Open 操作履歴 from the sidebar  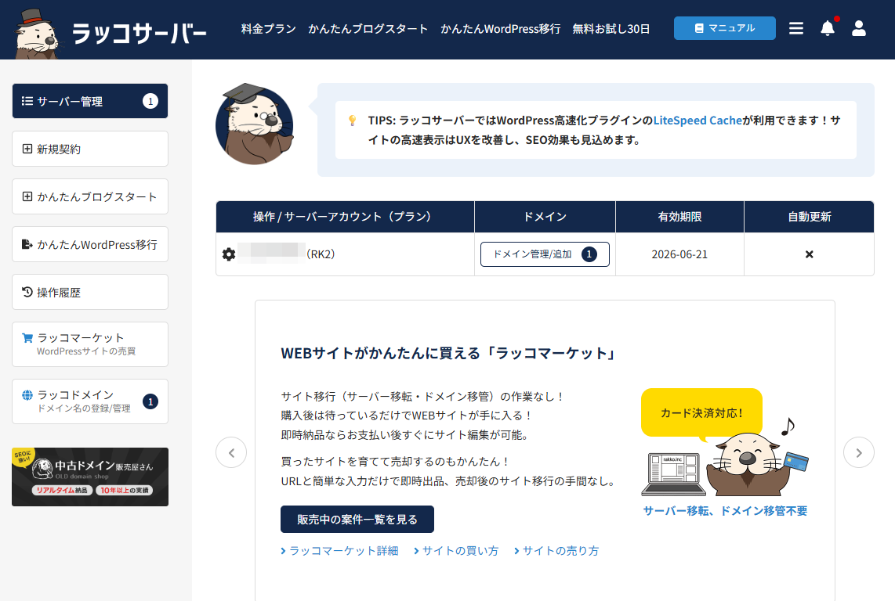point(90,292)
